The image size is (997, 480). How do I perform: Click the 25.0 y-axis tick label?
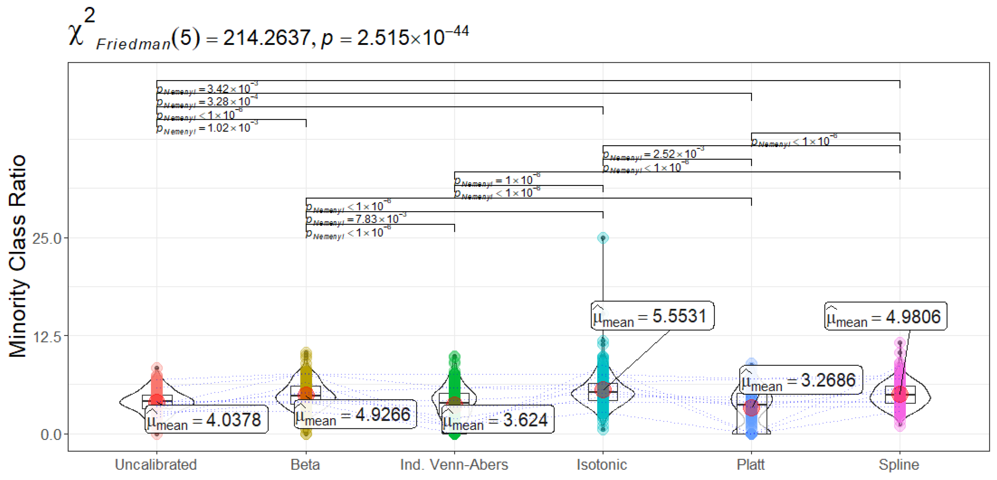(x=47, y=238)
